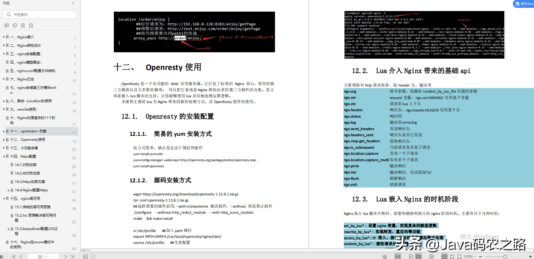Open bookmark 14.2.非对称加密
The height and width of the screenshot is (259, 534).
pyautogui.click(x=28, y=173)
